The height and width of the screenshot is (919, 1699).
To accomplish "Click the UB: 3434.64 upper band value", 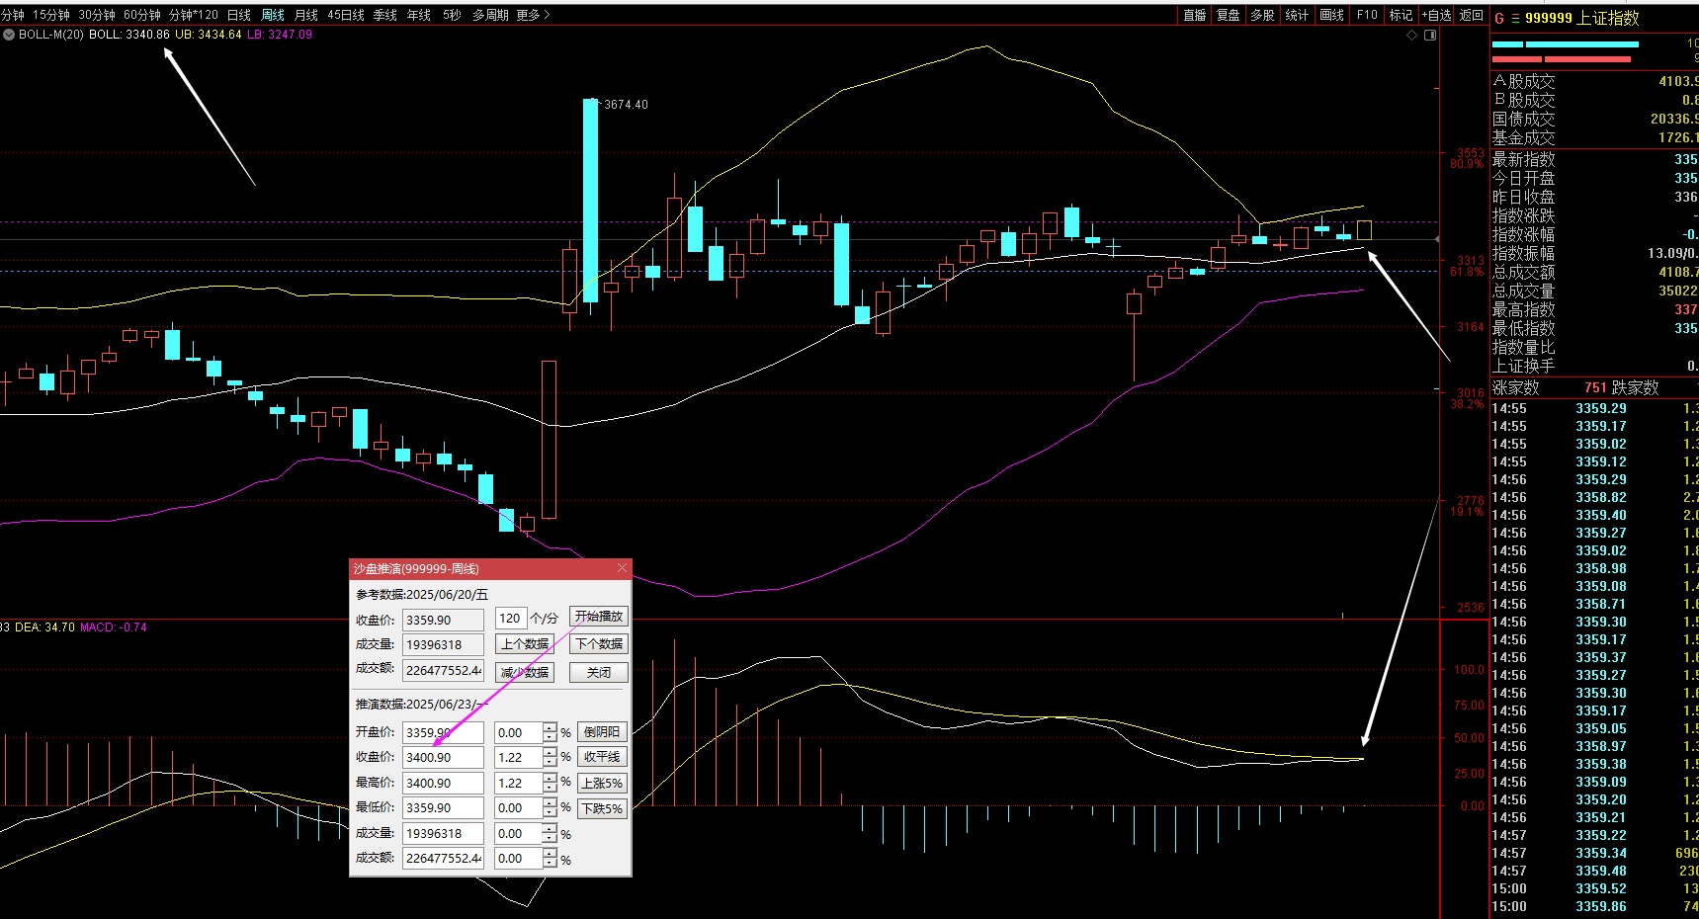I will (x=209, y=35).
